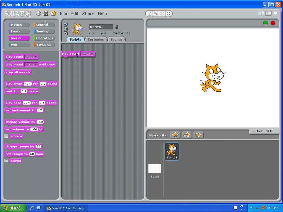Select the Operators blocks category
This screenshot has height=212, width=283.
pos(44,38)
